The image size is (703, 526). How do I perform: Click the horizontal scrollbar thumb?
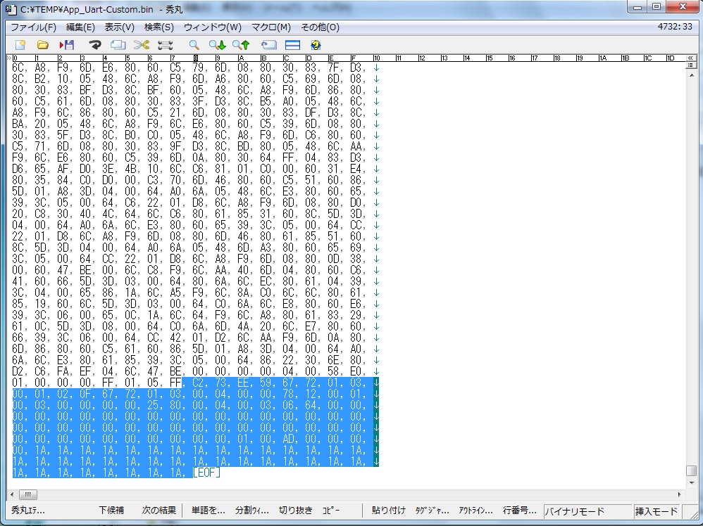(27, 494)
